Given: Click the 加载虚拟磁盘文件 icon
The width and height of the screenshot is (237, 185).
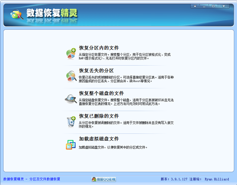Looking at the screenshot, I should [x=71, y=144].
